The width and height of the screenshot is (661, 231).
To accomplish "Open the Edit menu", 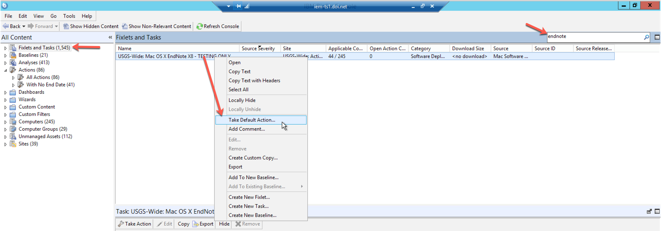I will (x=23, y=16).
